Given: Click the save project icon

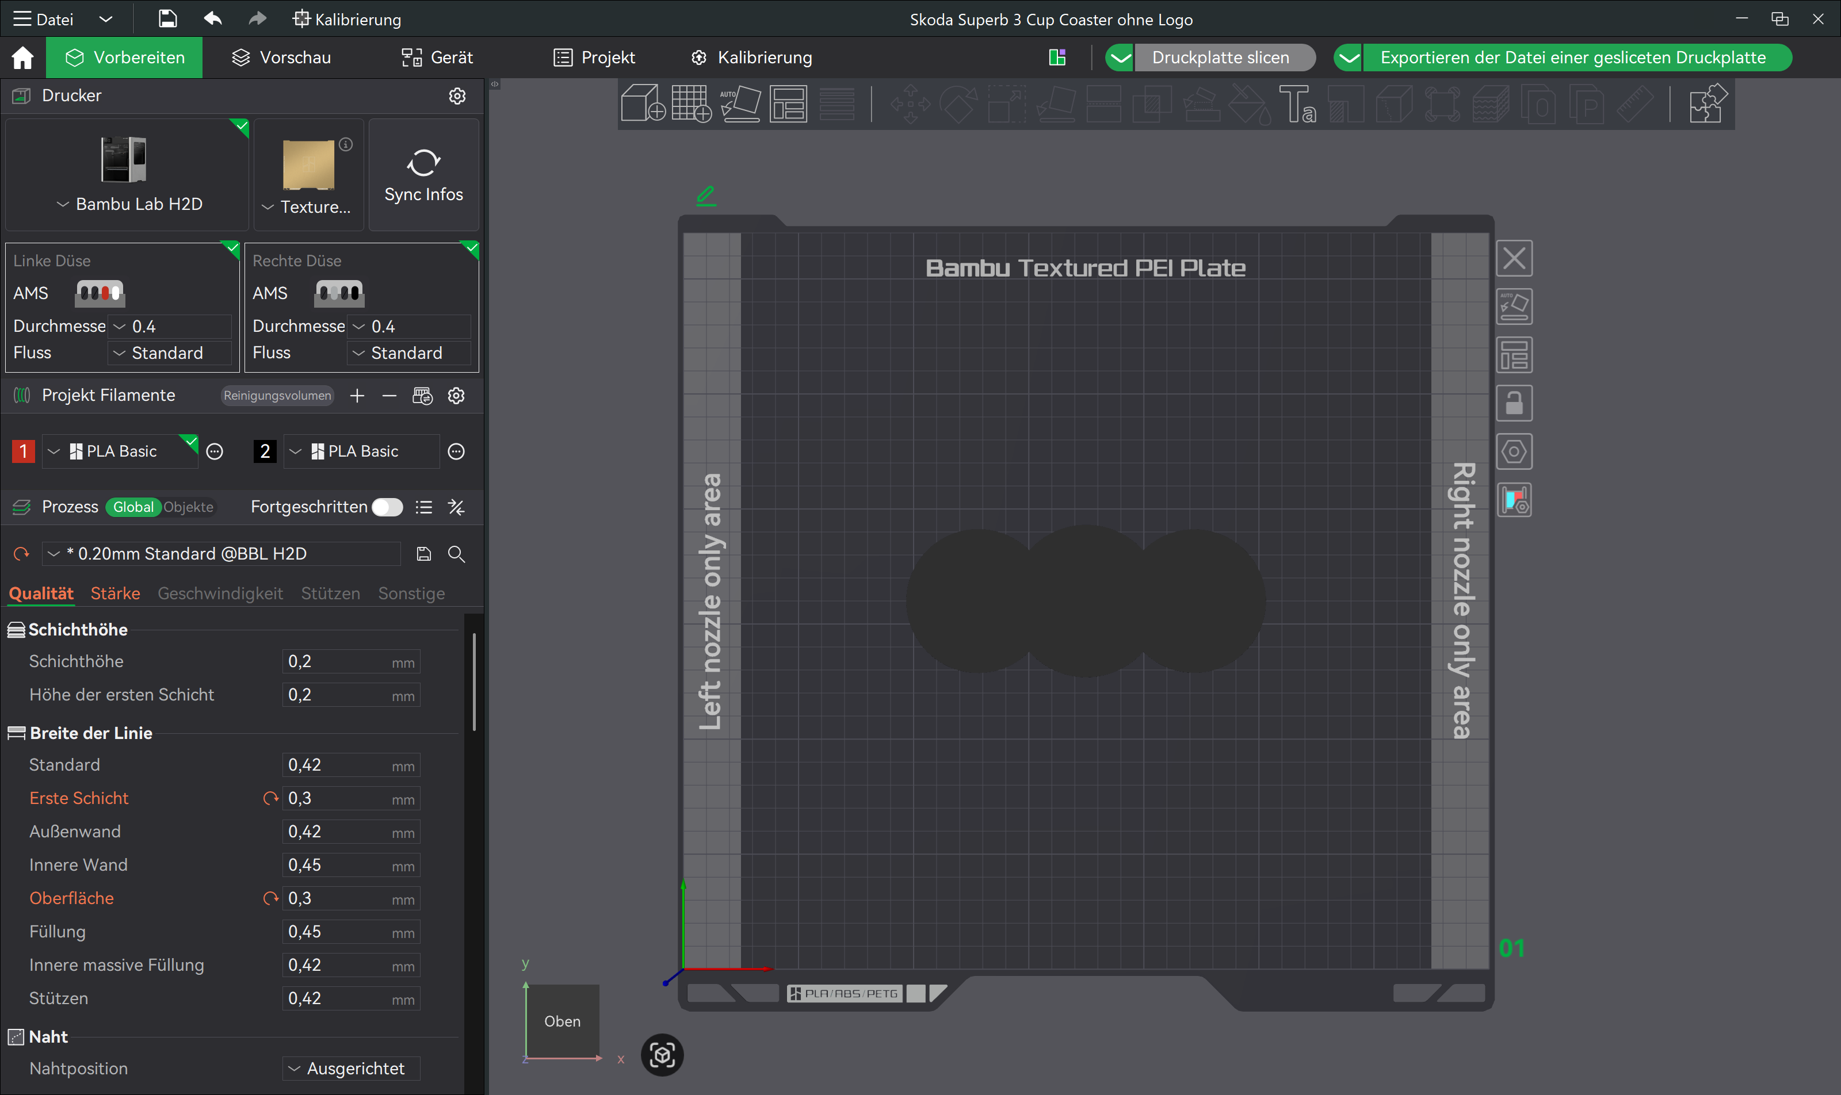Looking at the screenshot, I should [167, 19].
